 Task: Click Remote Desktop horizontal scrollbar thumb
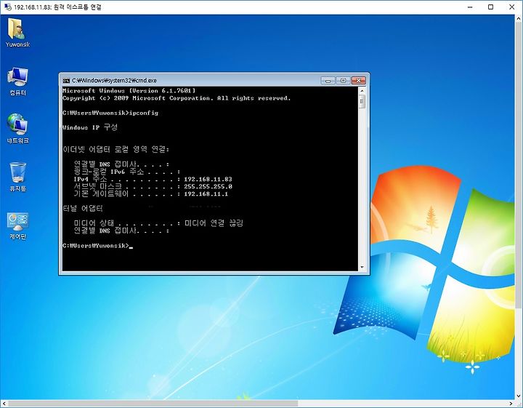(153, 404)
